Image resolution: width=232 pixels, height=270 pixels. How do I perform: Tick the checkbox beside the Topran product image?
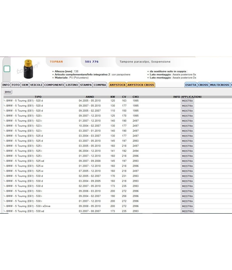(7, 69)
